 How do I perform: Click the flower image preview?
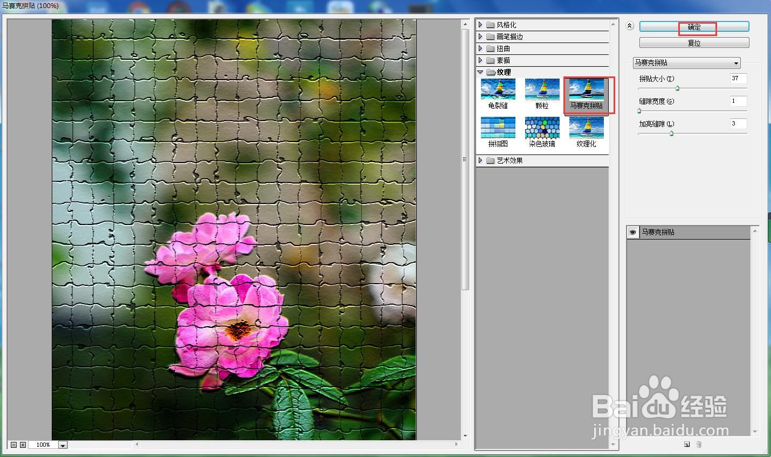[234, 230]
